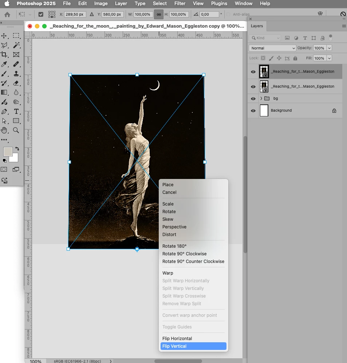347x363 pixels.
Task: Open the Opacity slider dropdown arrow
Action: point(329,48)
